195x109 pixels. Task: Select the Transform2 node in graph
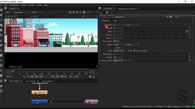(x=40, y=92)
